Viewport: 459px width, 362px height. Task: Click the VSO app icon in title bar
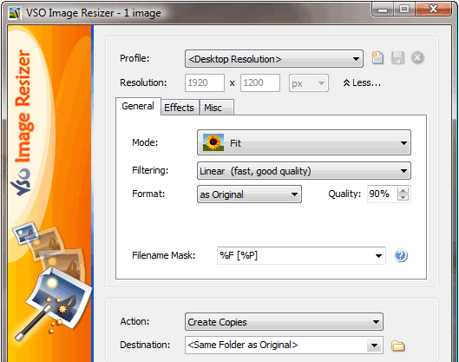(x=15, y=13)
